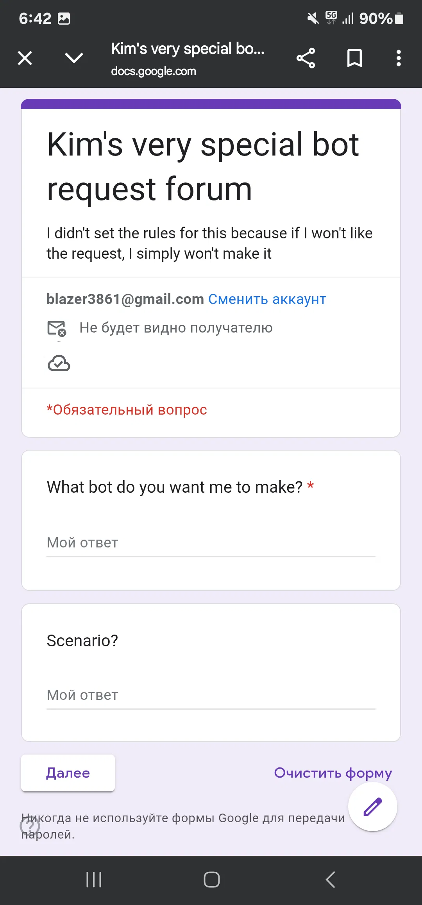
Task: Open the floating pencil edit button
Action: pos(372,806)
